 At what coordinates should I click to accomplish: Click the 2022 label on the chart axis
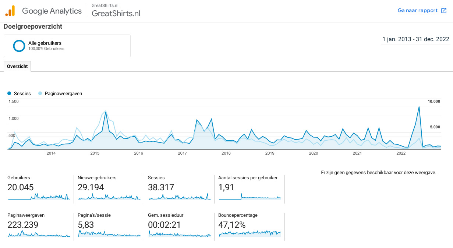pyautogui.click(x=401, y=153)
